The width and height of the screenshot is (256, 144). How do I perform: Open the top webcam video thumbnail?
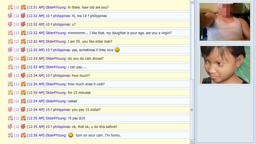click(225, 22)
